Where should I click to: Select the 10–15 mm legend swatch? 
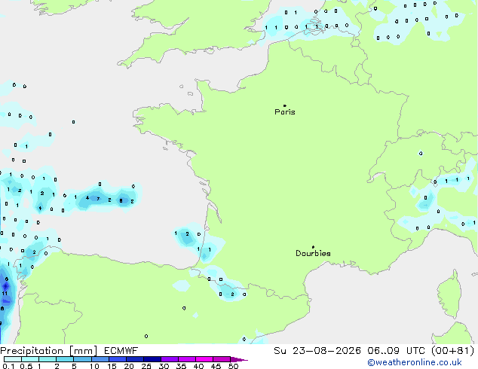click(100, 359)
